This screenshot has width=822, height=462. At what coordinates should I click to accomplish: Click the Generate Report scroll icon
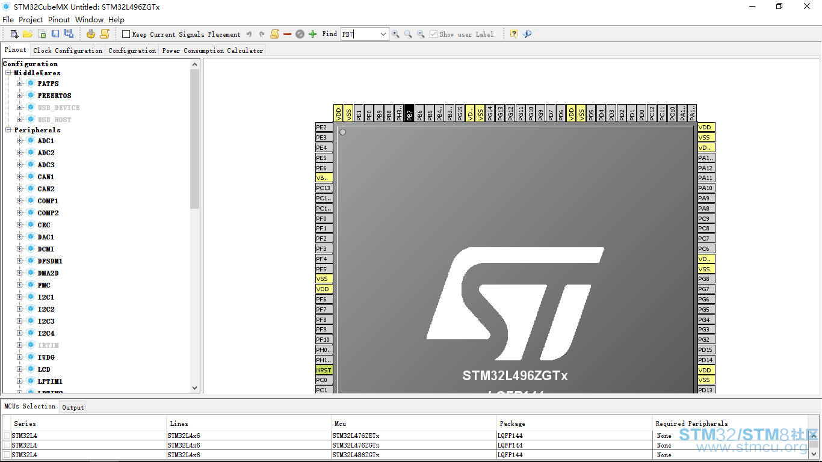pyautogui.click(x=105, y=34)
